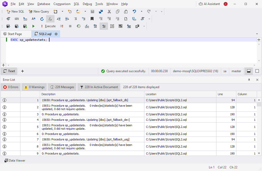Open the new document type dropdown arrow
The image size is (262, 171).
point(62,11)
